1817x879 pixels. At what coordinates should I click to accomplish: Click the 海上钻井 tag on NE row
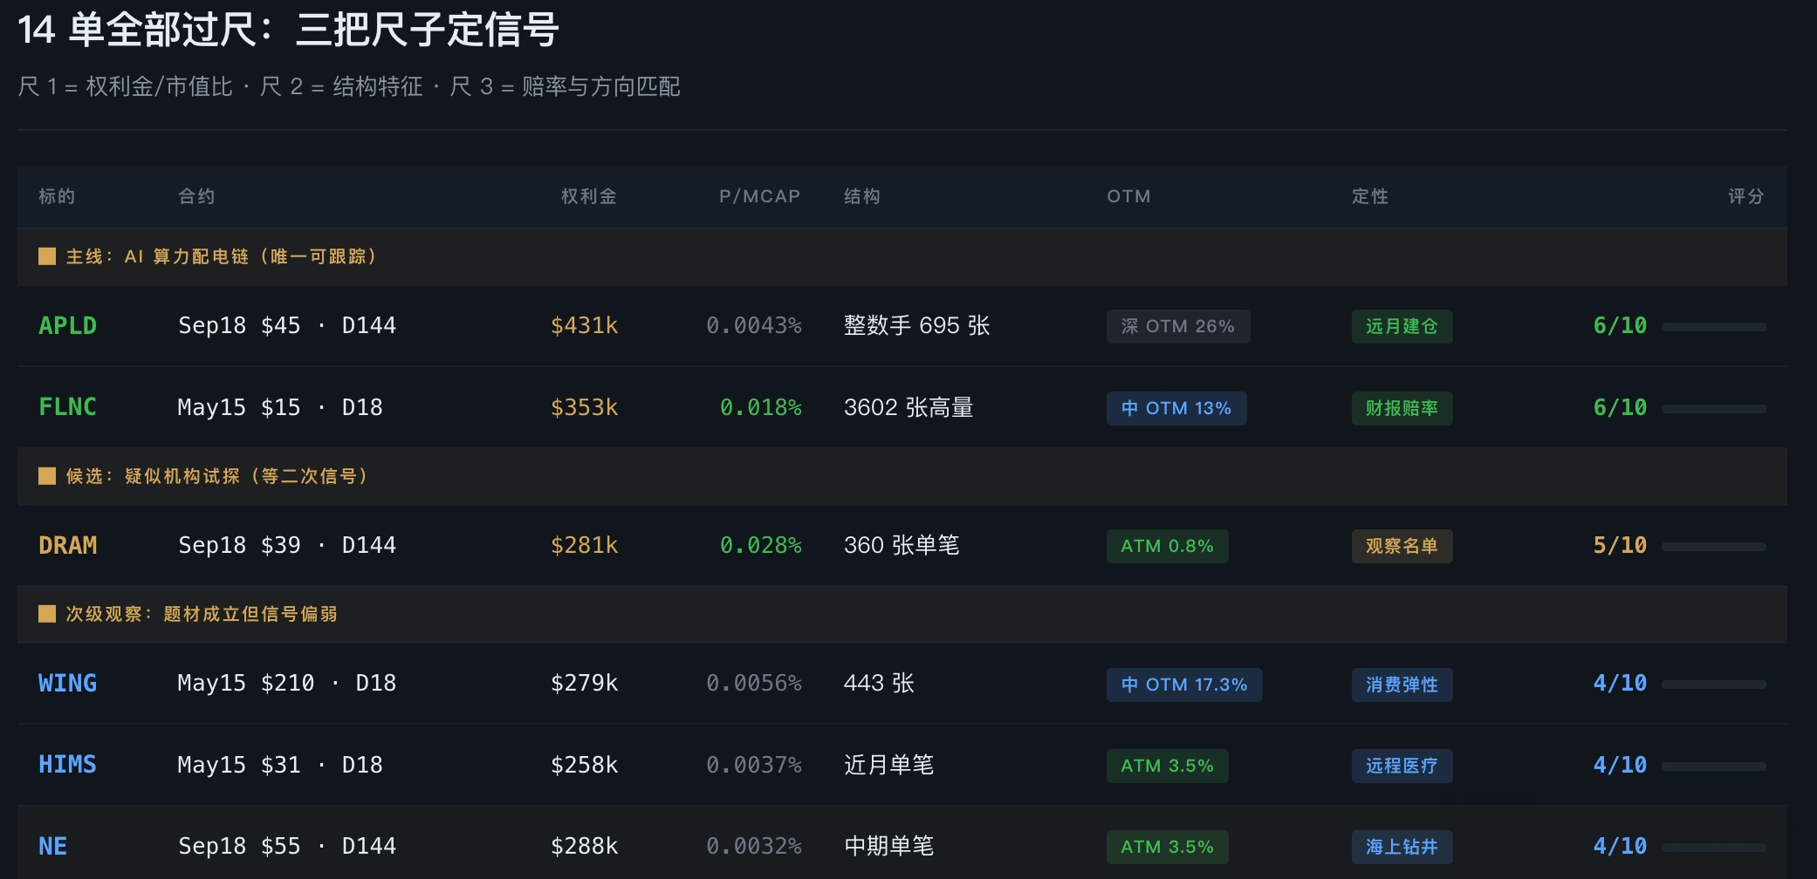click(1401, 847)
